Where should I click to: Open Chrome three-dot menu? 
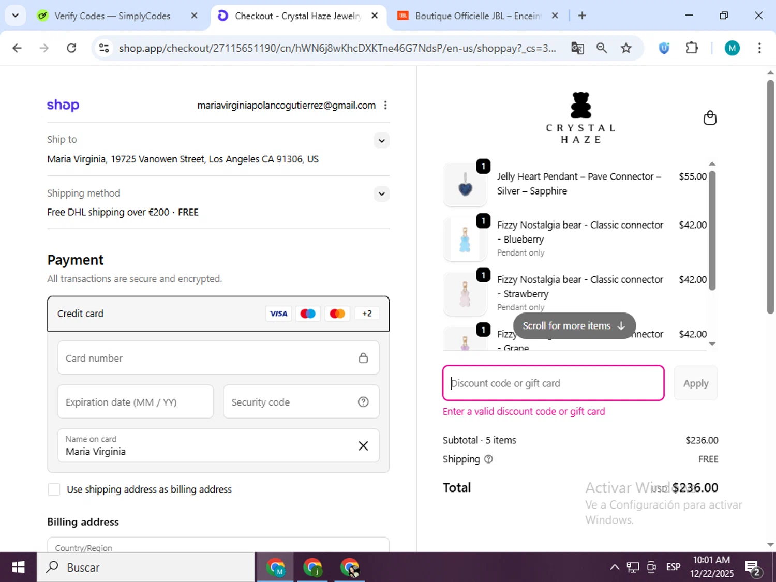click(759, 48)
